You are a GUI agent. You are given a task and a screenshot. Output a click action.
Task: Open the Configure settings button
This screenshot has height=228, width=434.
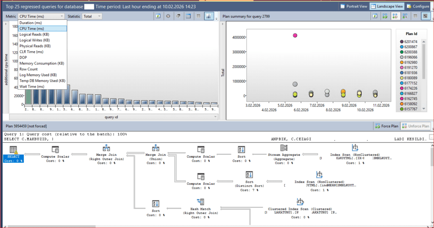coord(419,6)
